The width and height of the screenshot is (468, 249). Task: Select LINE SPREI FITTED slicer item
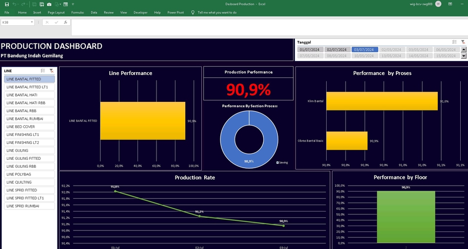coord(29,190)
